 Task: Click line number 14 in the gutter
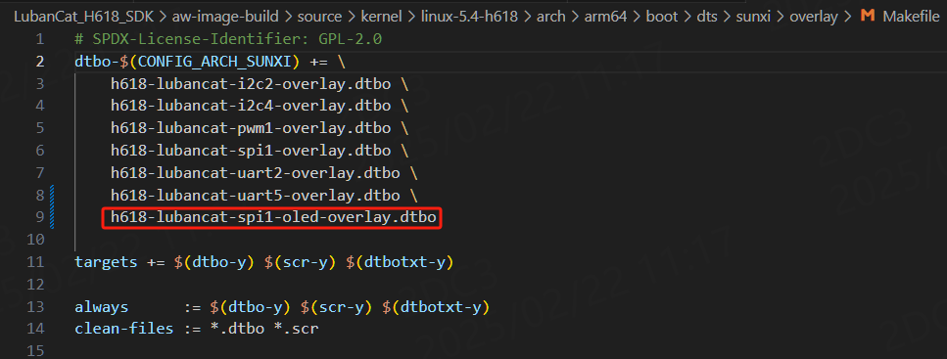(36, 329)
